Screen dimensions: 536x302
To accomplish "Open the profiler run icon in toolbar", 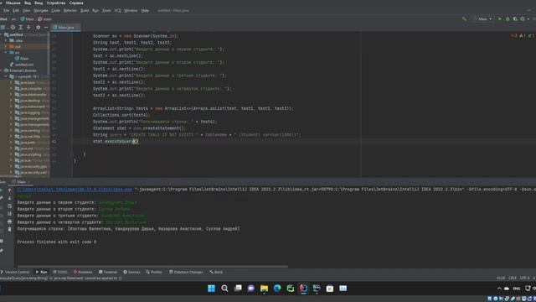I will point(523,18).
